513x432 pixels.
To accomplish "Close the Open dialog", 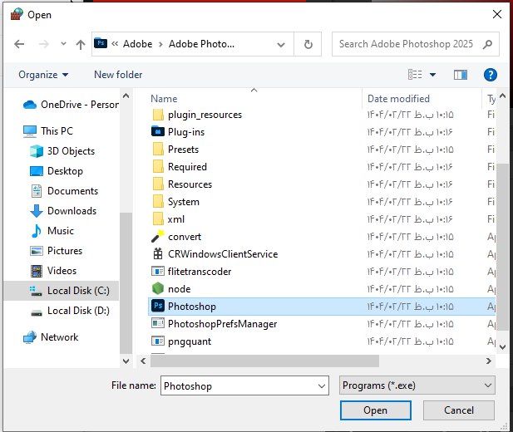I will click(497, 14).
